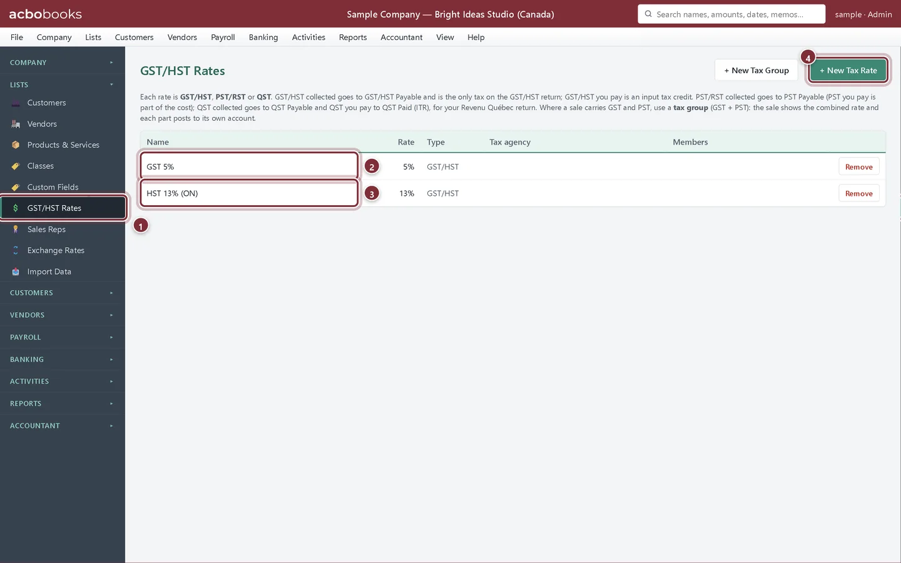The width and height of the screenshot is (901, 563).
Task: Click the New Tax Group button
Action: [x=756, y=70]
